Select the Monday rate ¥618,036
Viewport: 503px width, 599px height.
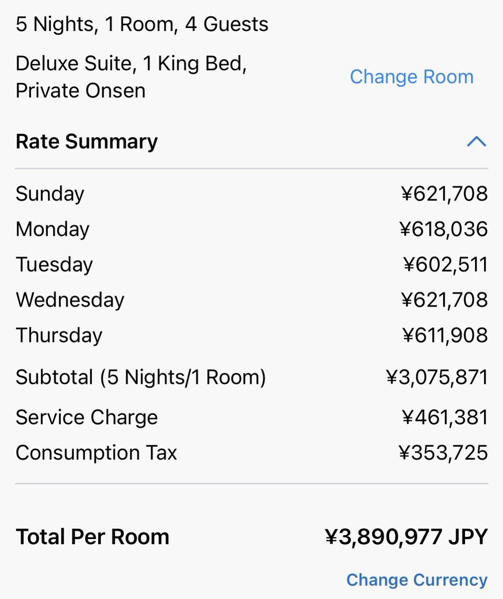444,229
